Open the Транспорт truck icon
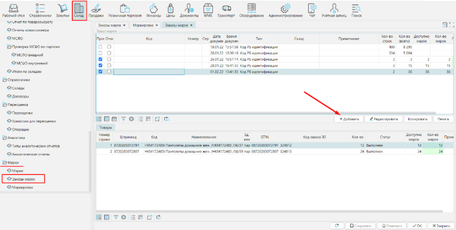 [226, 10]
